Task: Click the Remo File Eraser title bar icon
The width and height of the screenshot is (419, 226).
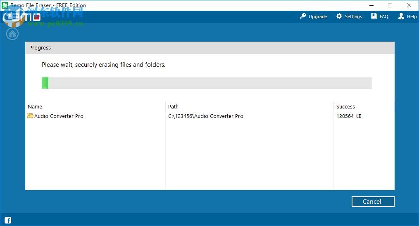Action: pos(5,5)
